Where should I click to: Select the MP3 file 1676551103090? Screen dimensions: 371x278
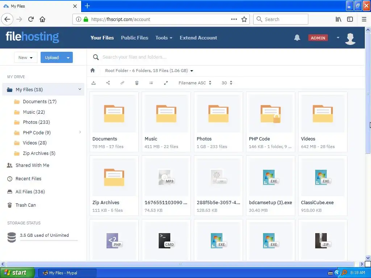(x=166, y=177)
